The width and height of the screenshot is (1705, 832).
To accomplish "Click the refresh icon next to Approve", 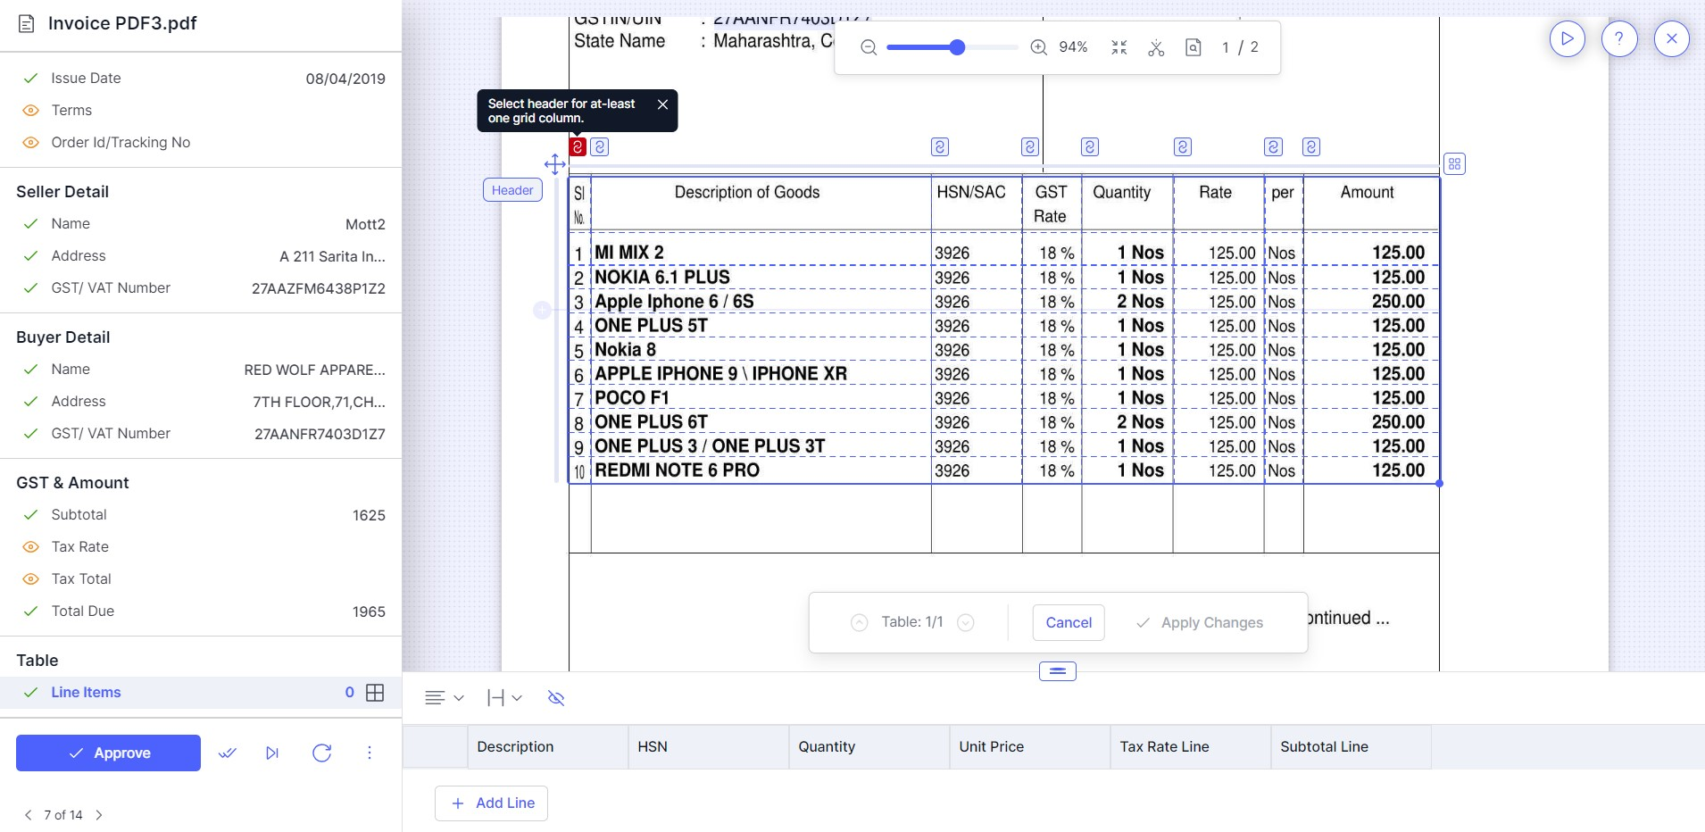I will point(322,753).
